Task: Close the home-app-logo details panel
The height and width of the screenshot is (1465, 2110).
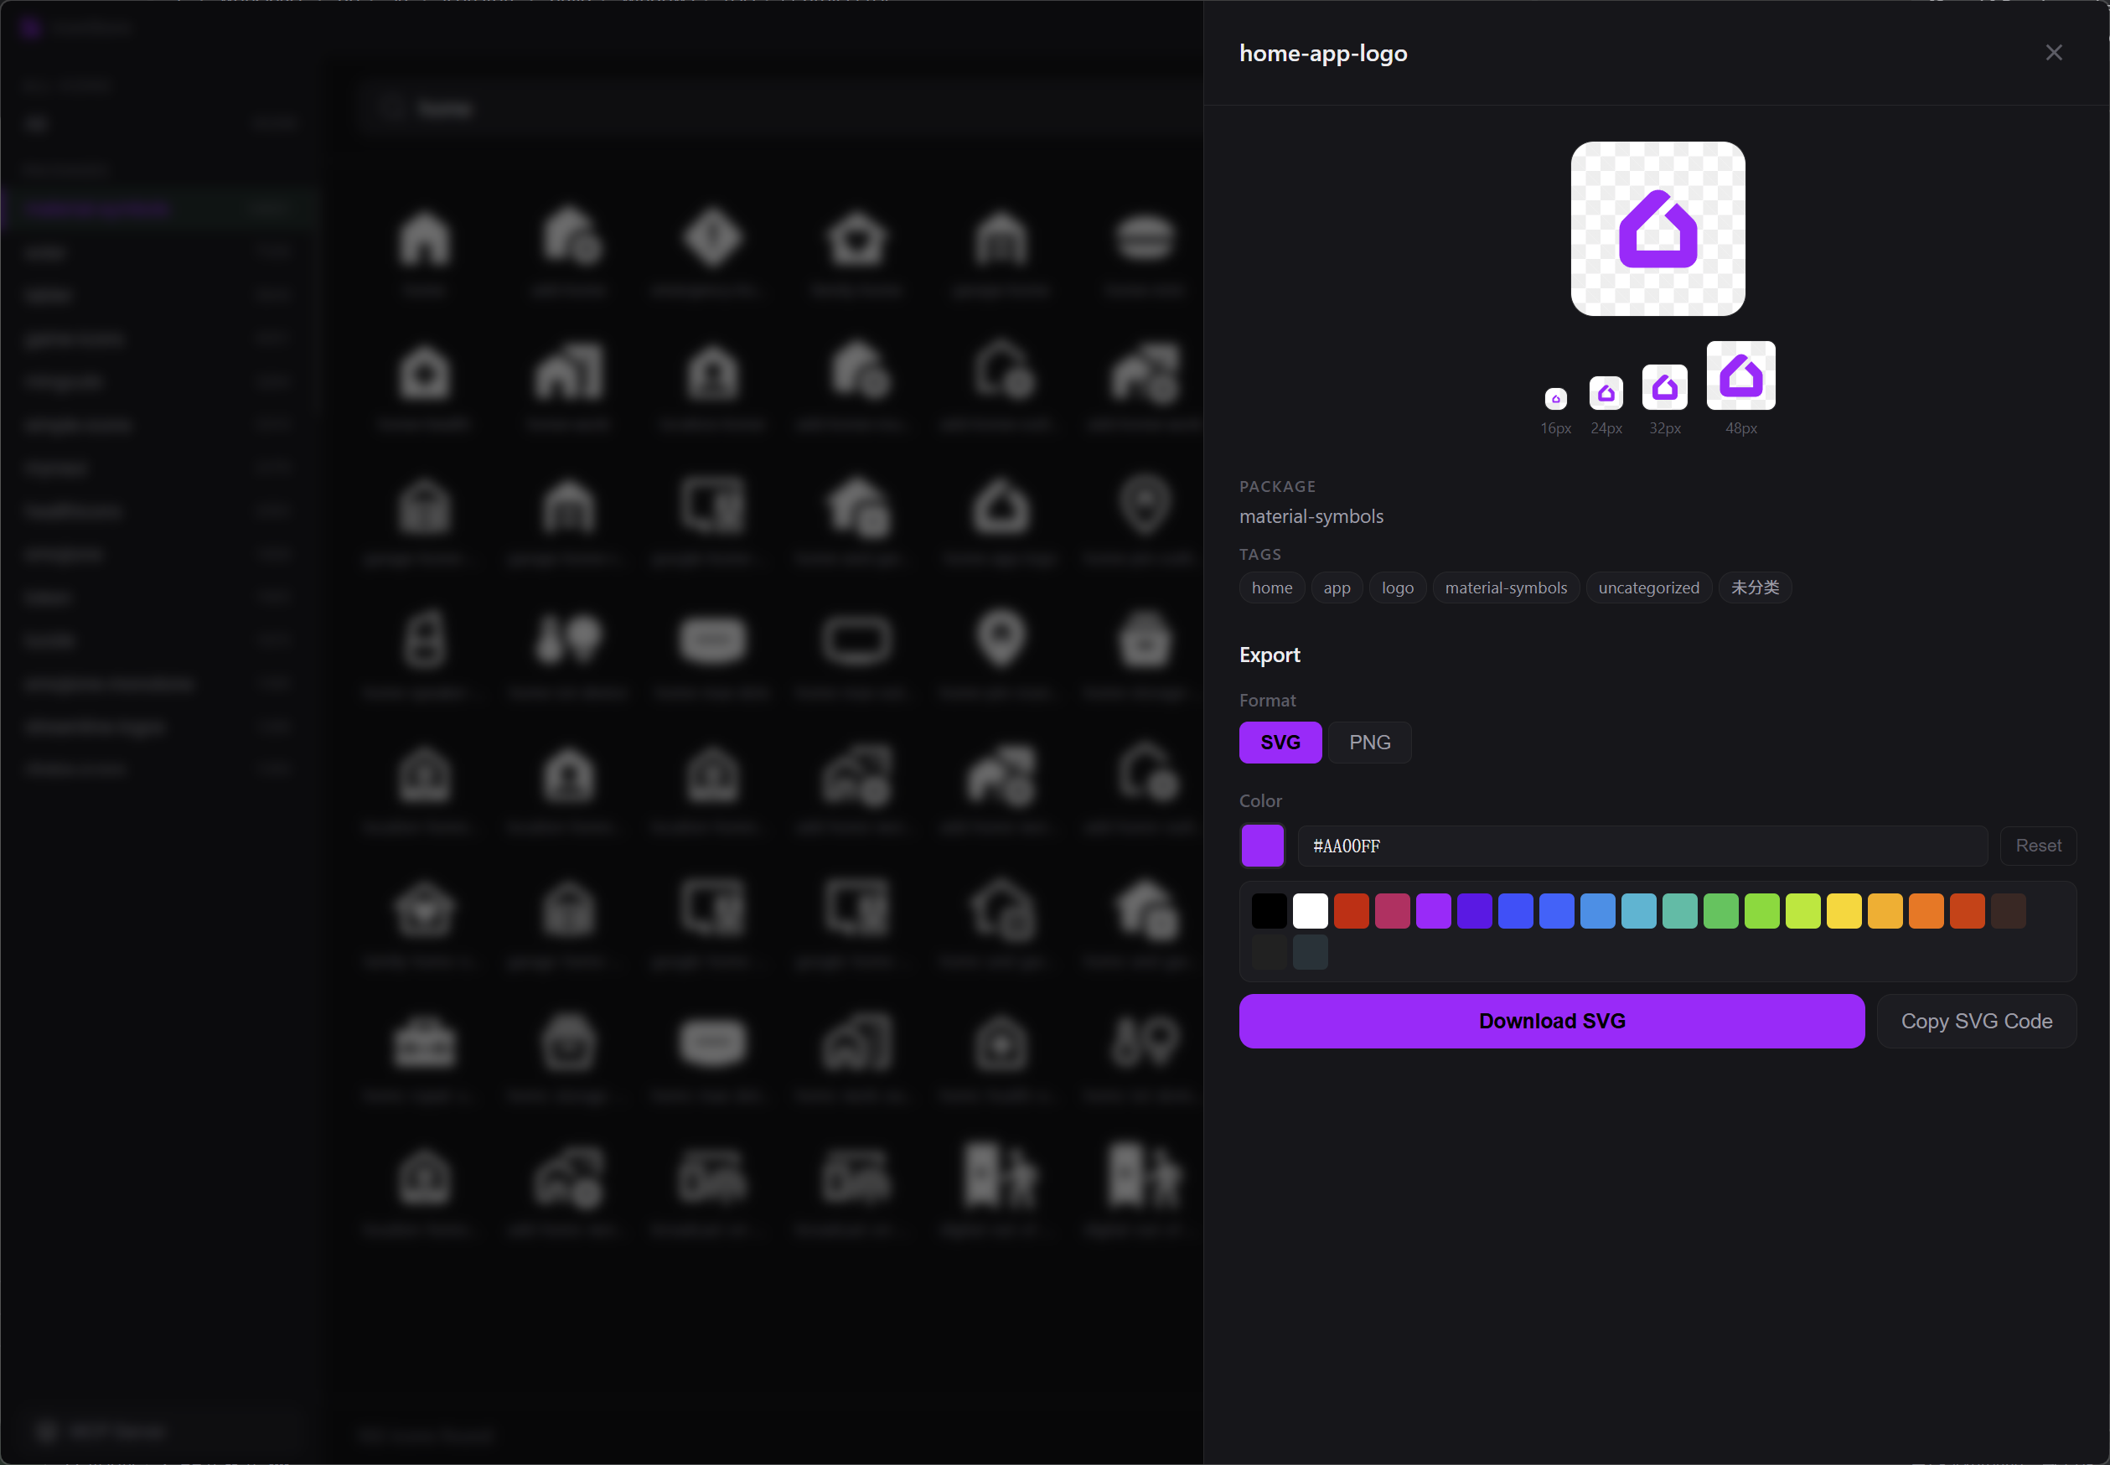Action: (x=2053, y=52)
